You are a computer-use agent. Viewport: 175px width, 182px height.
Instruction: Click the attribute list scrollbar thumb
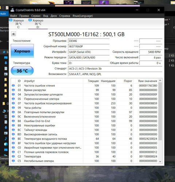(160, 111)
